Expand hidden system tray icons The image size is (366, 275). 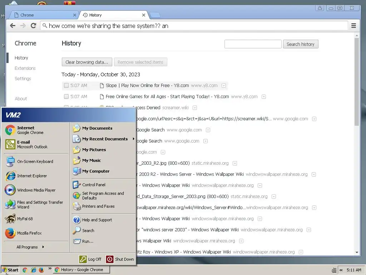[x=341, y=270]
